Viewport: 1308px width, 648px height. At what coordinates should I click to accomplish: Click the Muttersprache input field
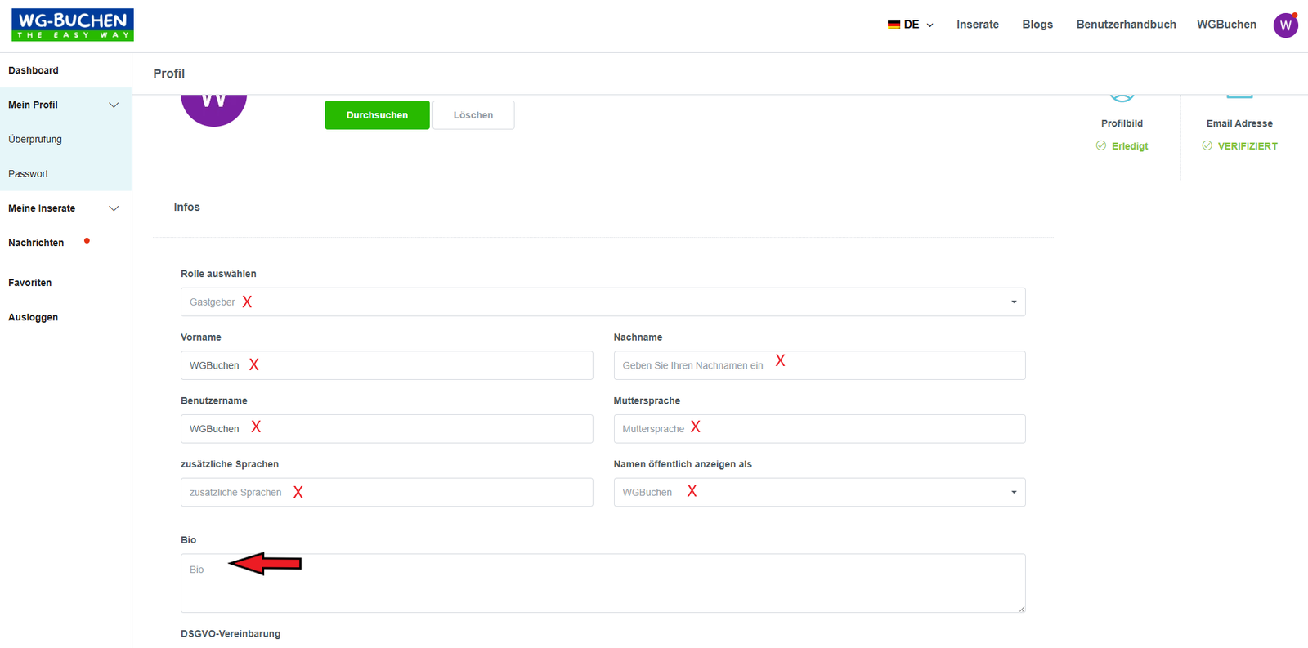819,429
